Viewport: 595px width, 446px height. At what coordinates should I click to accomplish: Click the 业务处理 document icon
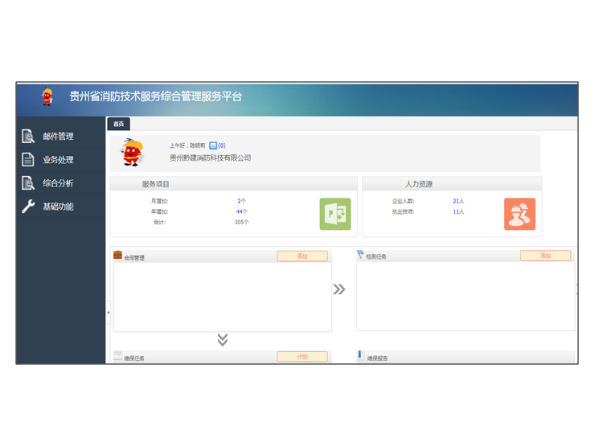click(27, 160)
